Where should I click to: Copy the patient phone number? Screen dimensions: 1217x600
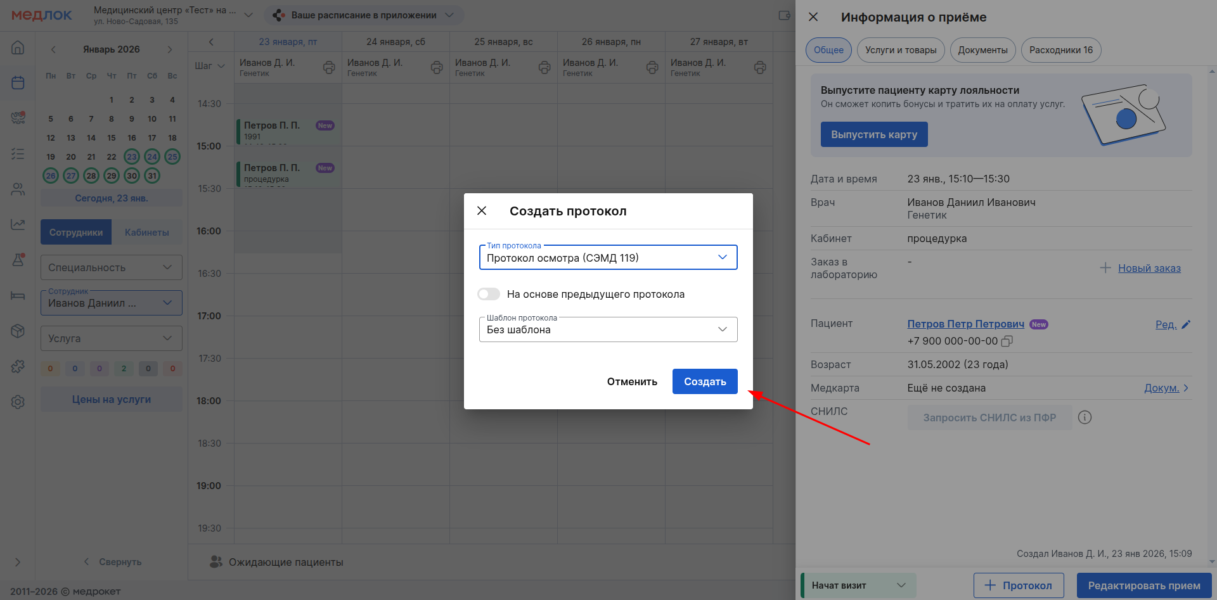1007,341
